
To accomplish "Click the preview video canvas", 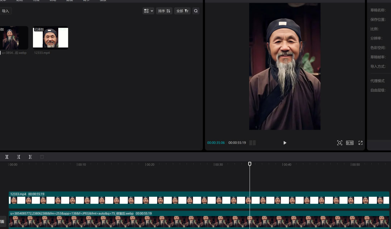I will click(x=285, y=66).
